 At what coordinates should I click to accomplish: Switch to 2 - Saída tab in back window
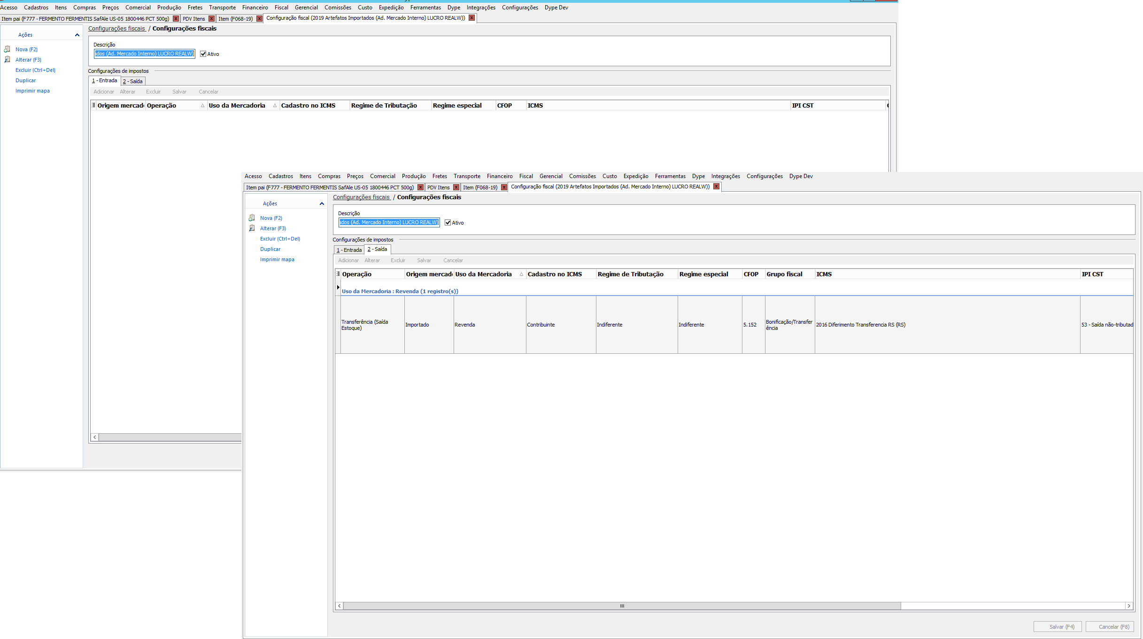[x=133, y=81]
